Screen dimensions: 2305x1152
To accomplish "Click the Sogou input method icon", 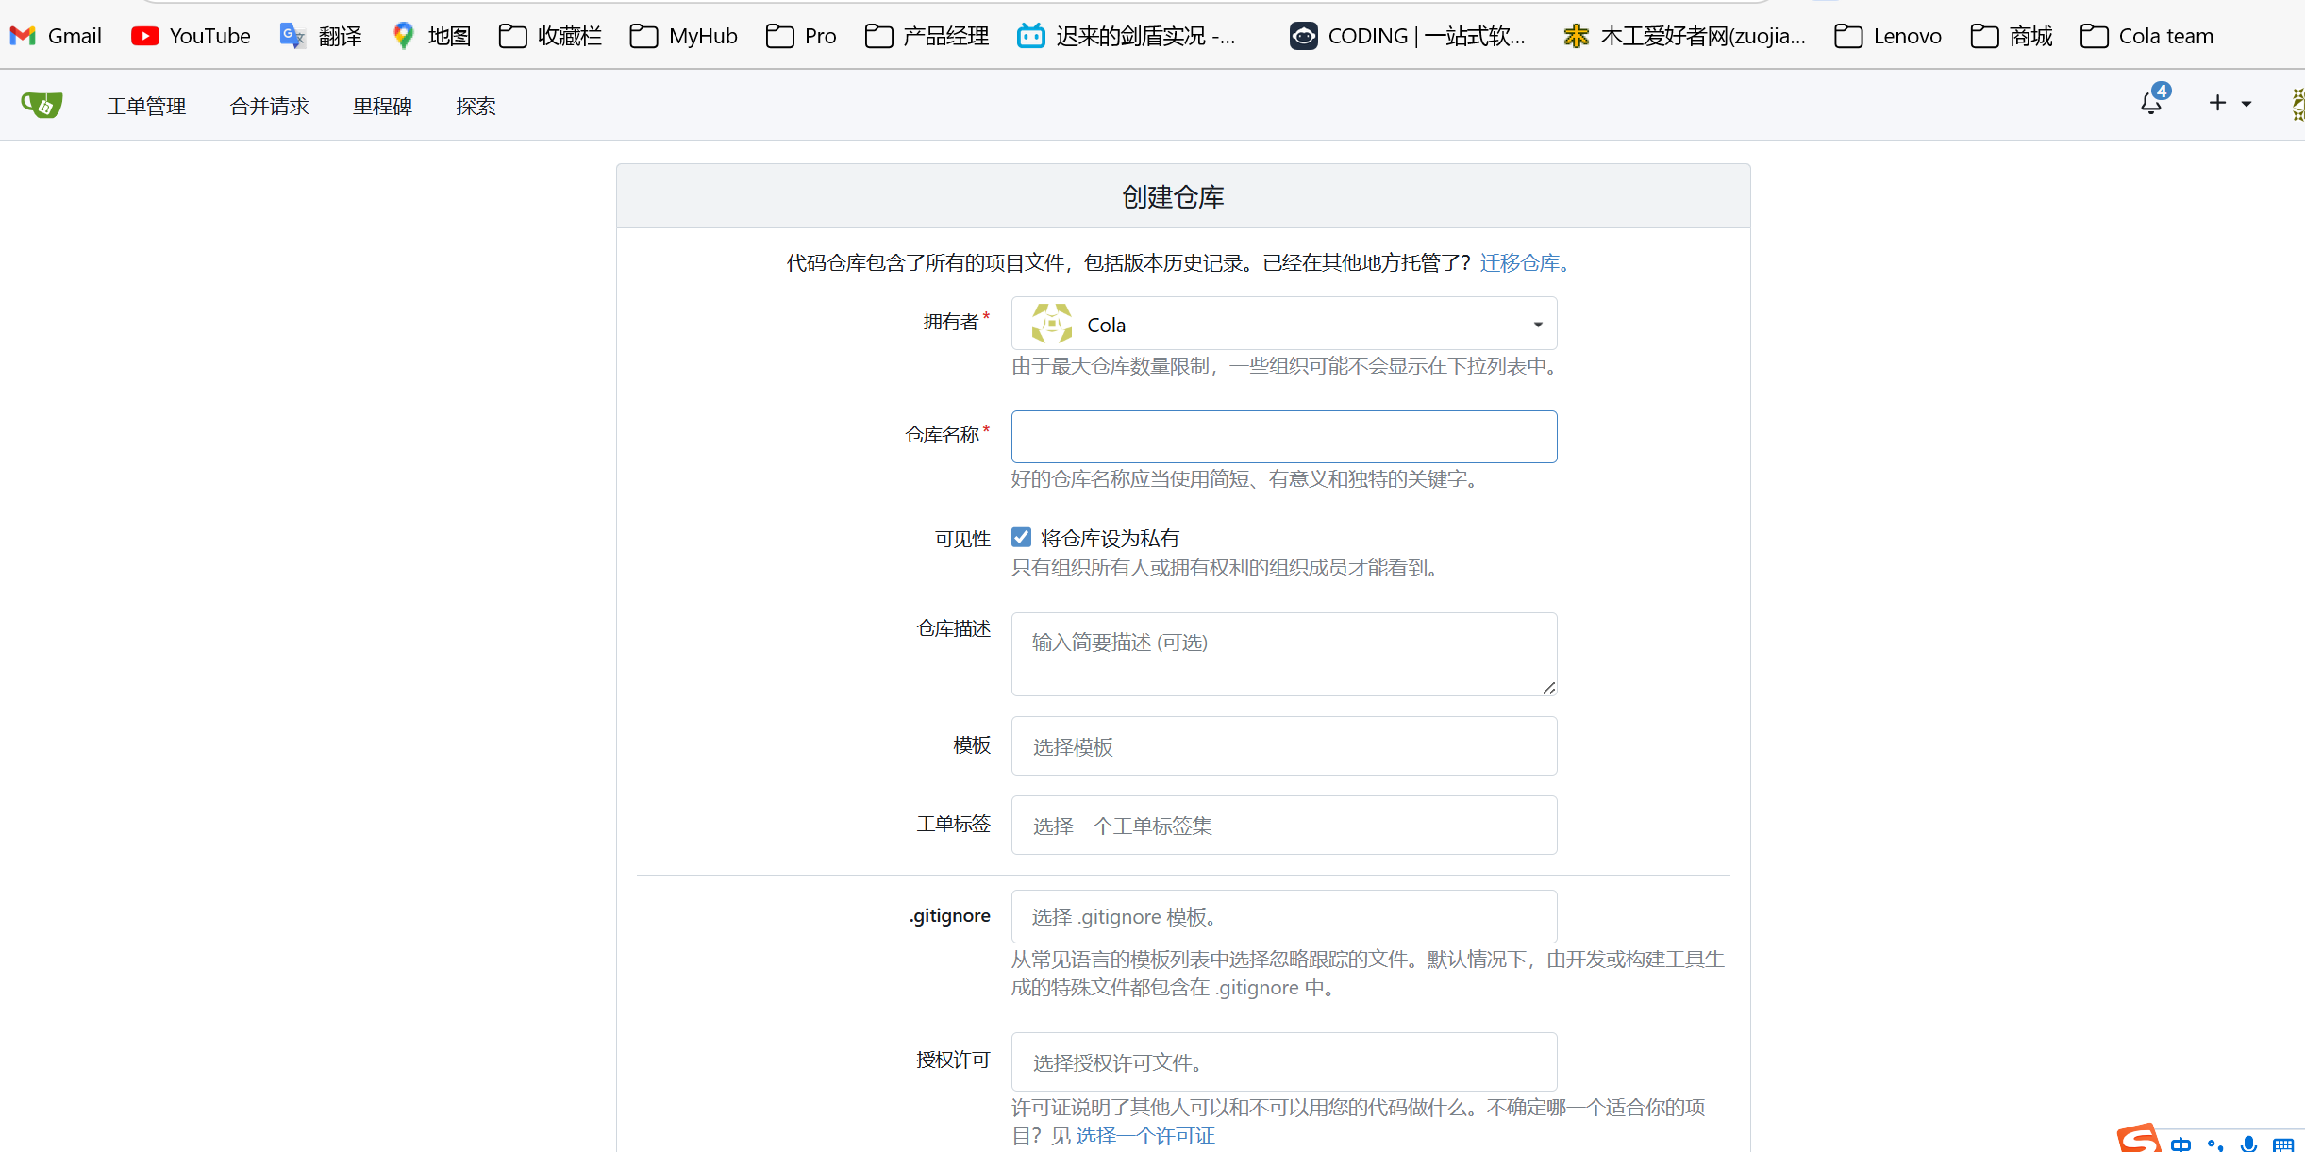I will click(2137, 1139).
